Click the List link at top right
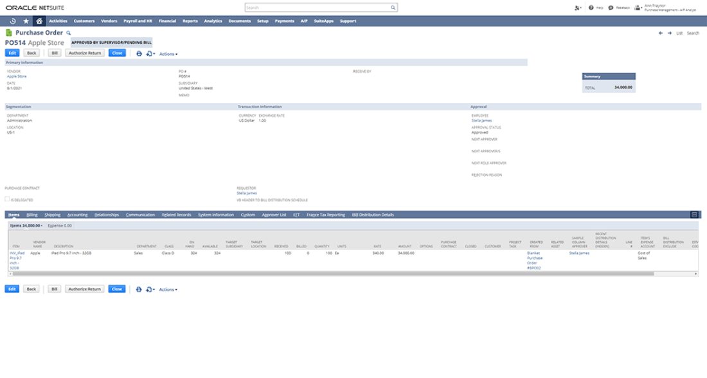The height and width of the screenshot is (378, 707). (x=679, y=33)
